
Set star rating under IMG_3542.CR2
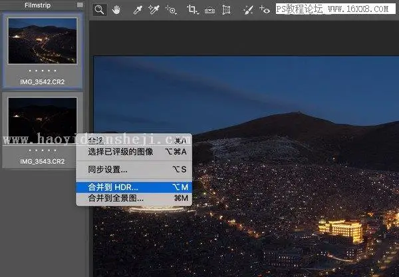click(x=43, y=71)
